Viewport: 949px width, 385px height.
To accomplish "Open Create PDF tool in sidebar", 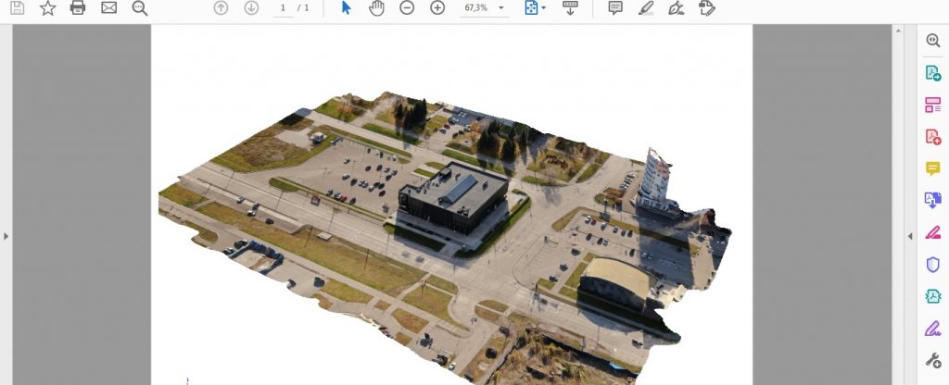I will point(933,137).
